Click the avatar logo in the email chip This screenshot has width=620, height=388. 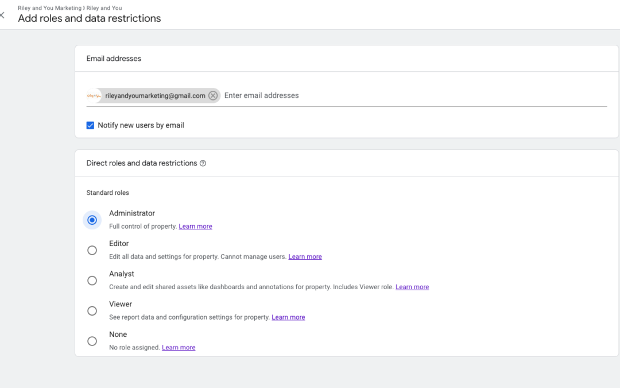[x=94, y=96]
